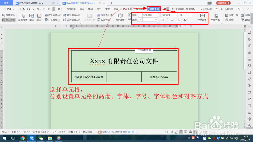Switch to the 表格工具 ribbon tab
253x142 pixels.
(154, 9)
